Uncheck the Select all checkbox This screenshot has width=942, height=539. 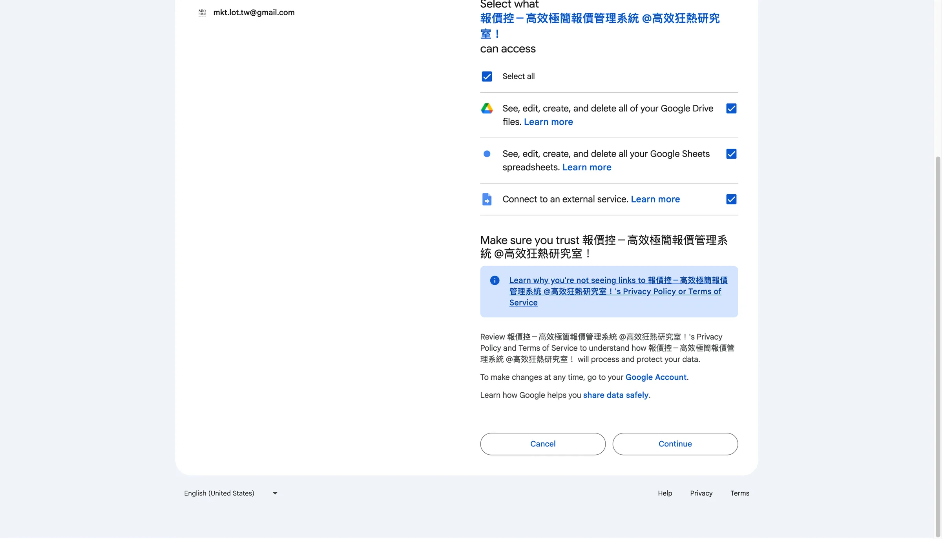(x=487, y=76)
